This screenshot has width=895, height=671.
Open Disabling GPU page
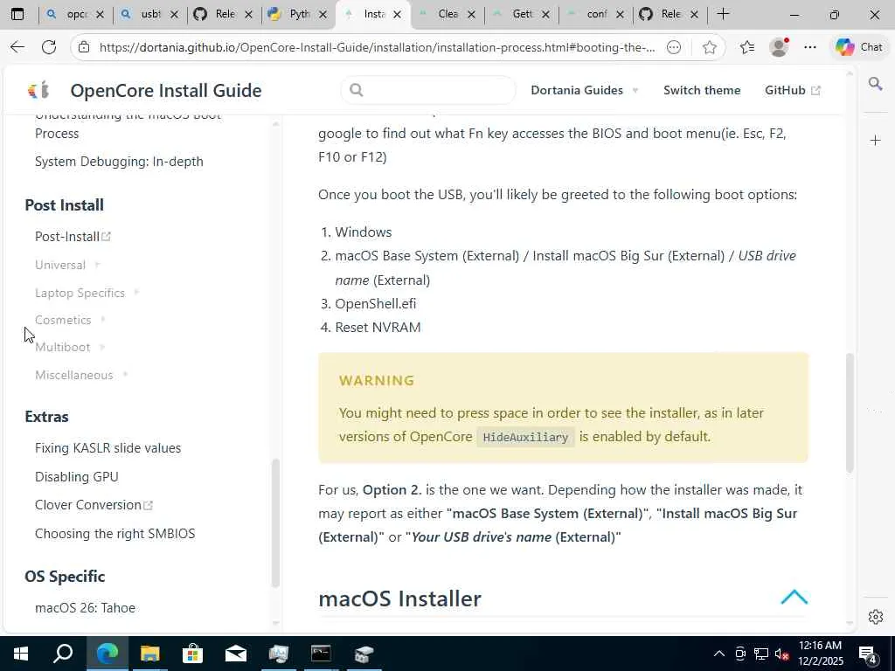point(77,476)
